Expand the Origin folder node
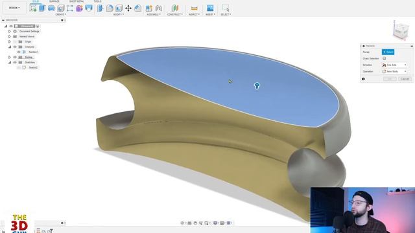Screen dimensions: 415x233 click(10, 41)
